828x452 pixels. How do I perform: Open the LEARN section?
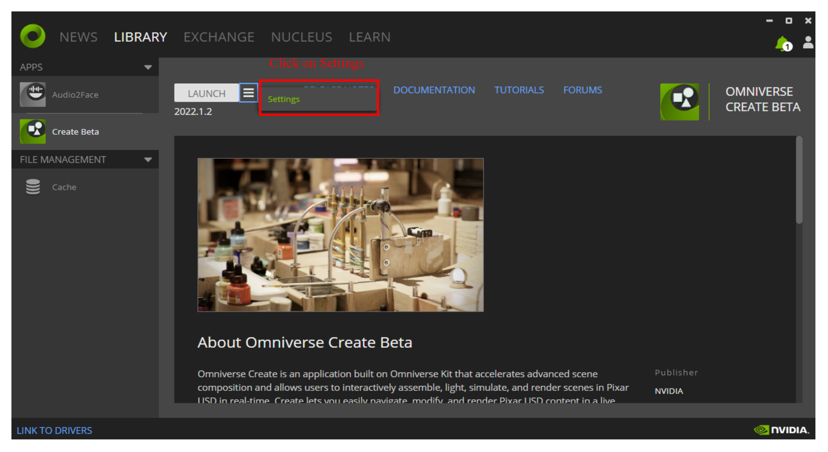pos(370,37)
